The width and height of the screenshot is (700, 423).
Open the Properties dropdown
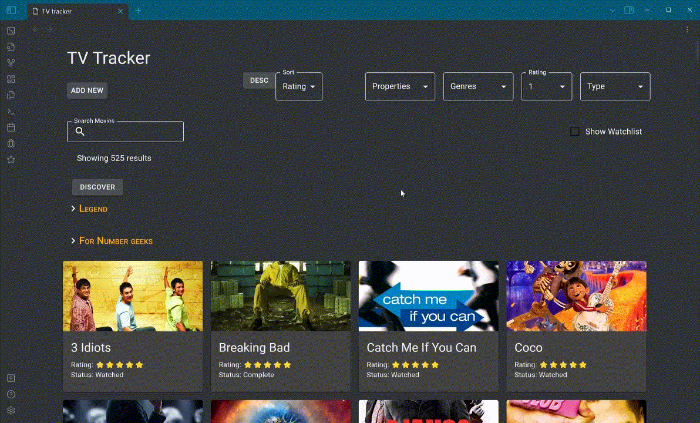(400, 86)
